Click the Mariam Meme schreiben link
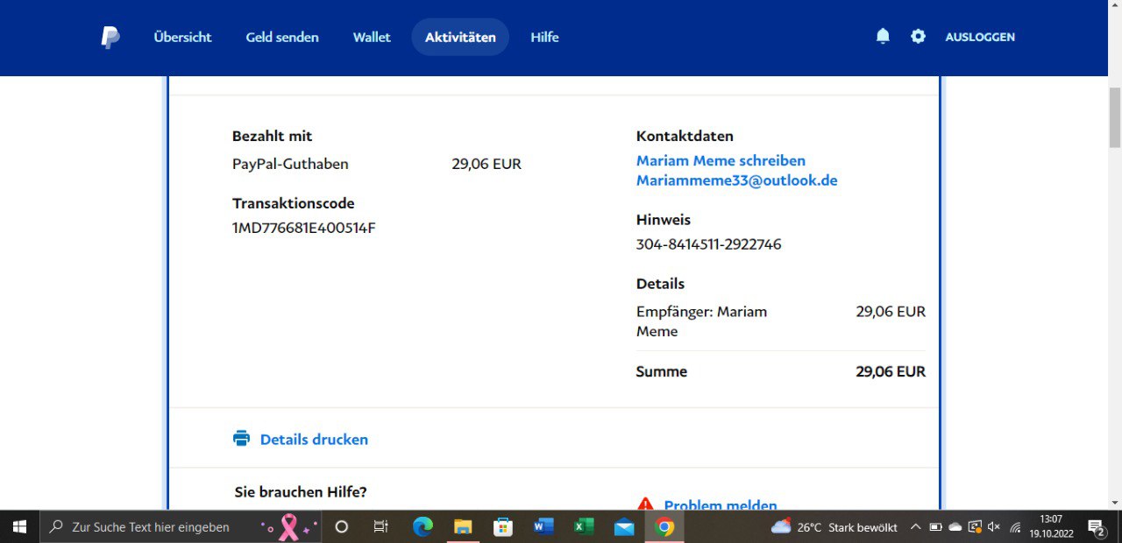This screenshot has width=1122, height=543. tap(721, 160)
